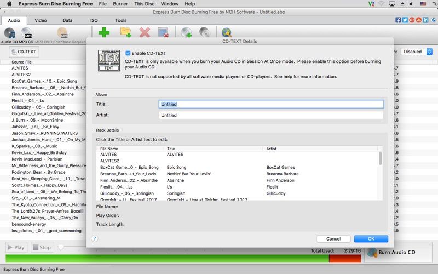This screenshot has height=274, width=438.
Task: Click the Epic Song title cell
Action: 176,167
